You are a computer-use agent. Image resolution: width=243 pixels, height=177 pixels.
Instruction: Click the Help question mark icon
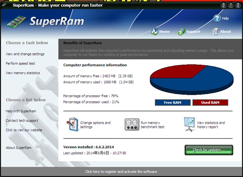[217, 18]
